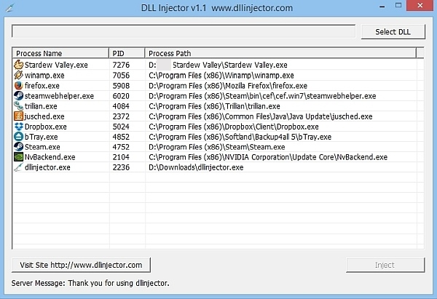Image resolution: width=437 pixels, height=299 pixels.
Task: Click the Stardew Valley\Stardew Valley.exe path
Action: [218, 65]
